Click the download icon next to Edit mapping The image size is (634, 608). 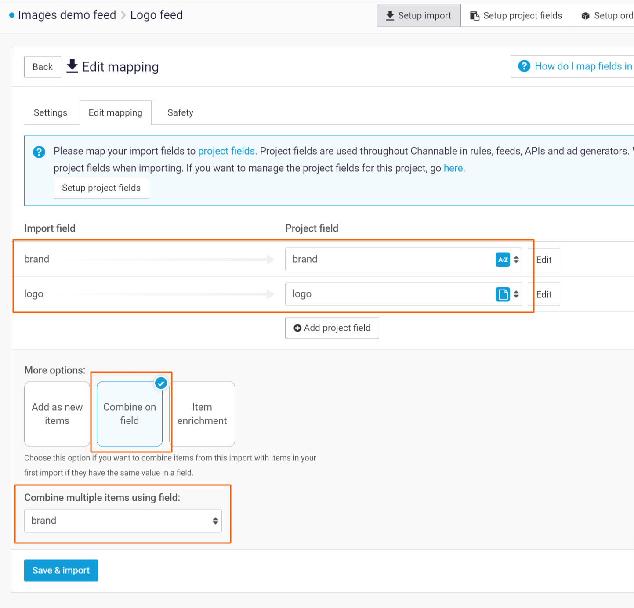point(72,66)
